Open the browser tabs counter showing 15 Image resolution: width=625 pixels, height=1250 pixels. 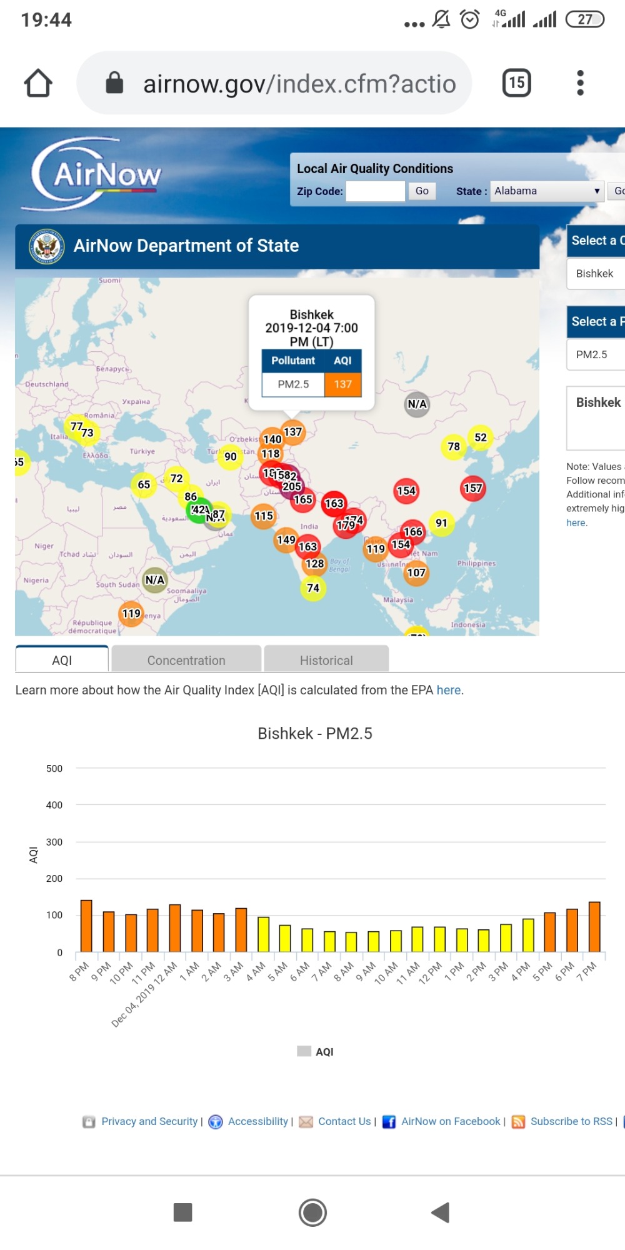tap(516, 83)
